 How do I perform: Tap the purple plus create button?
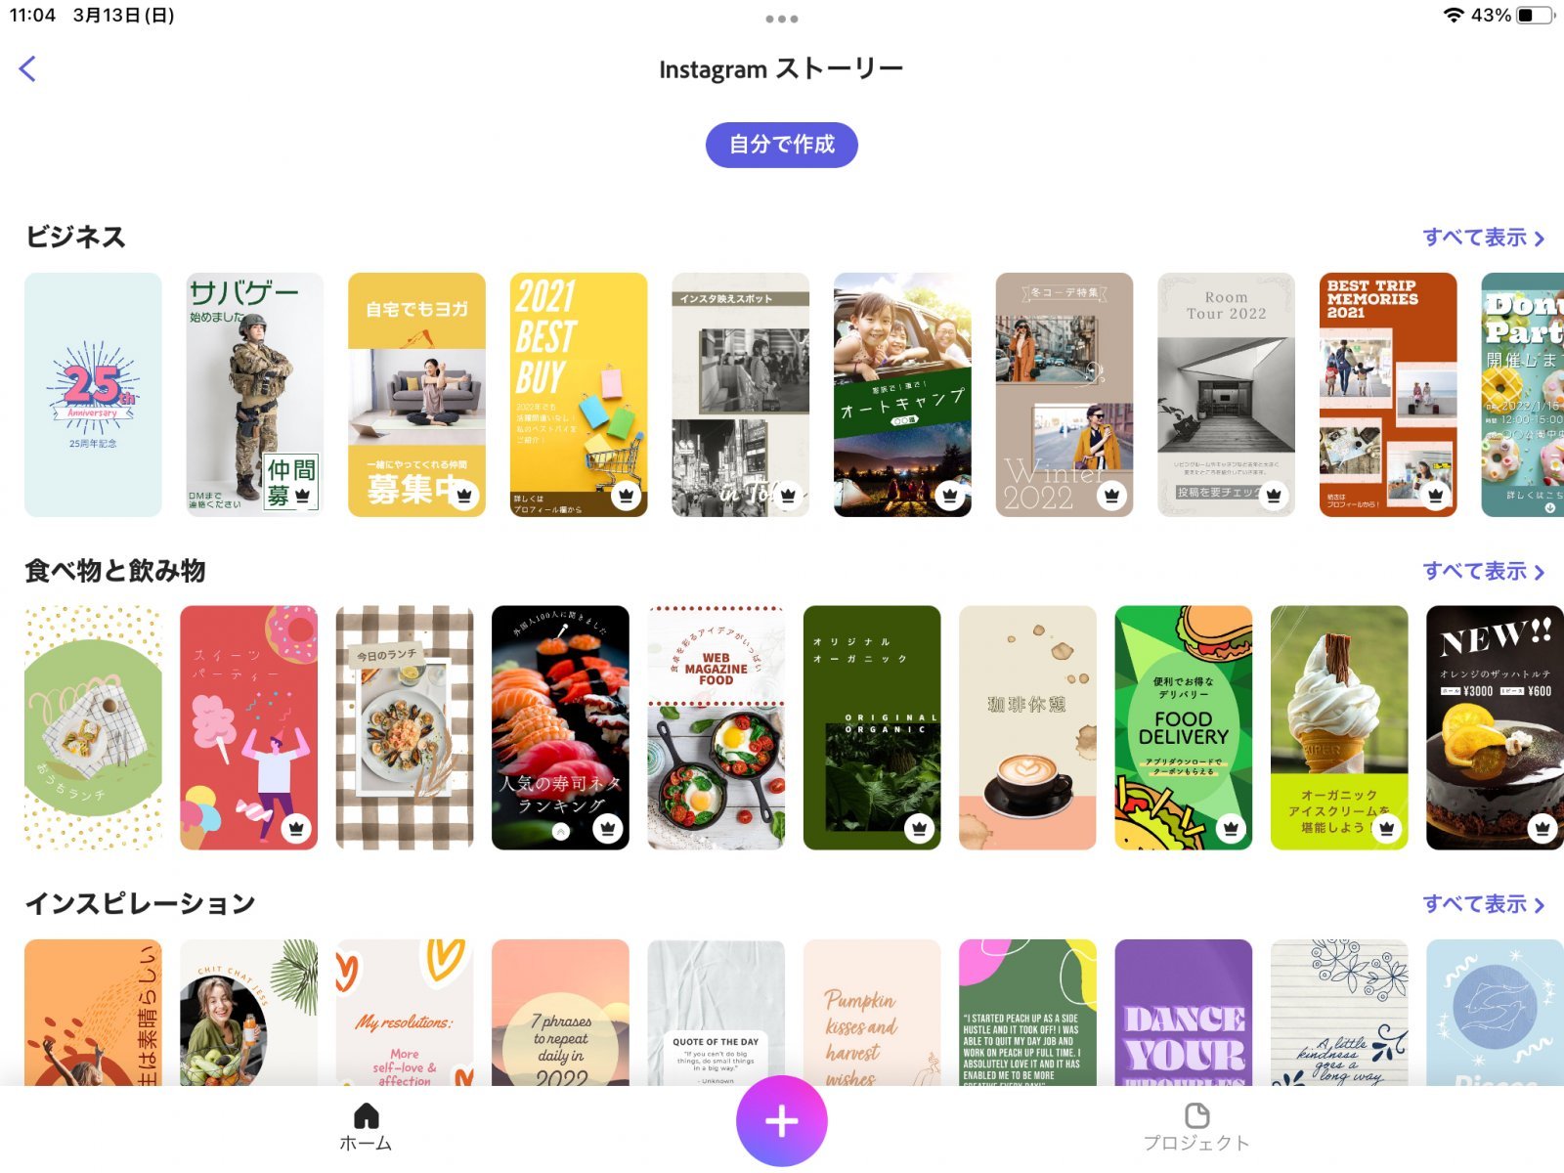781,1120
